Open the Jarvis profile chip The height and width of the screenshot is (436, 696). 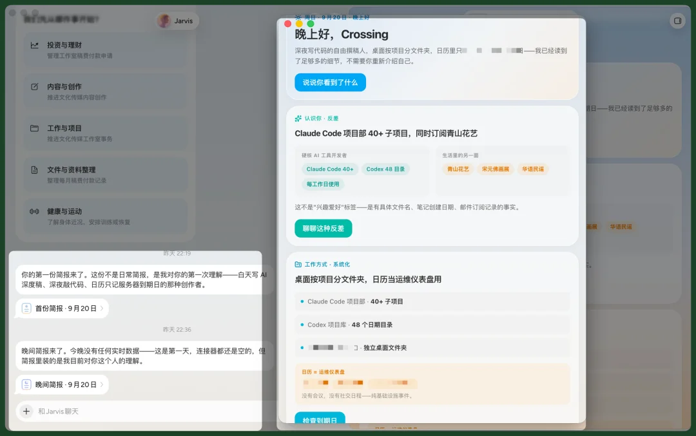tap(178, 21)
